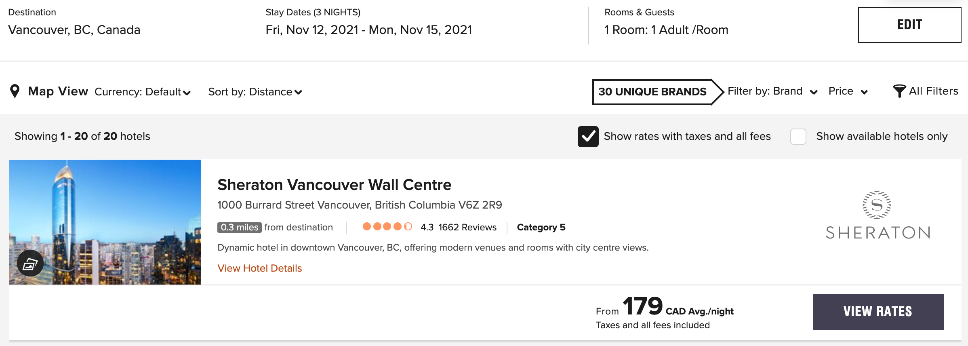Open the Sort by Distance dropdown
968x346 pixels.
(x=255, y=92)
